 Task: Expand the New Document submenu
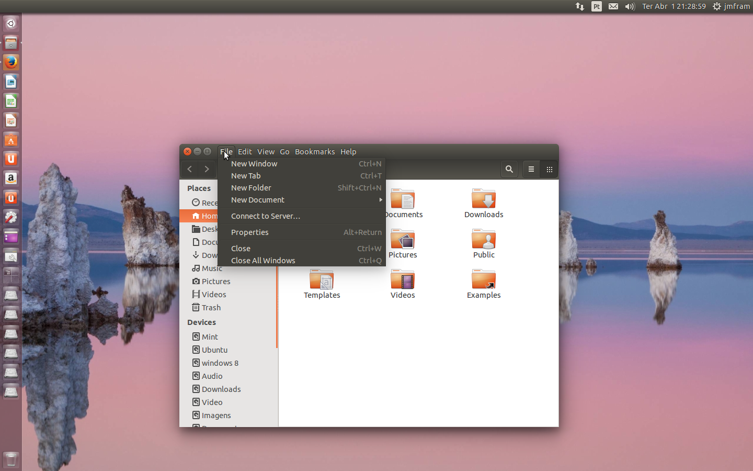[257, 200]
